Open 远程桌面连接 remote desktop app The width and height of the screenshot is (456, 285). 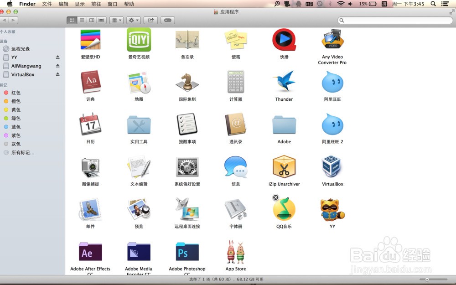187,209
